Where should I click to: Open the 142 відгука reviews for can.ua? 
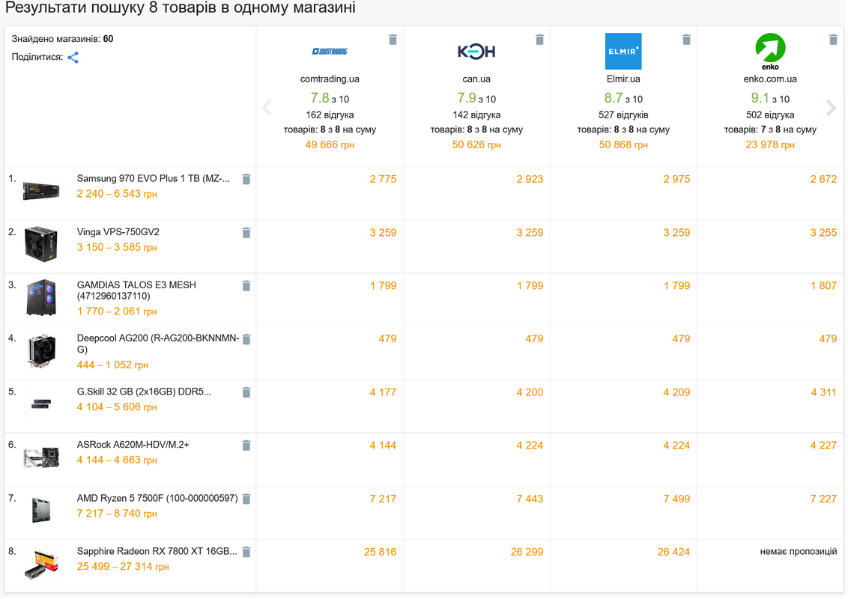(477, 115)
